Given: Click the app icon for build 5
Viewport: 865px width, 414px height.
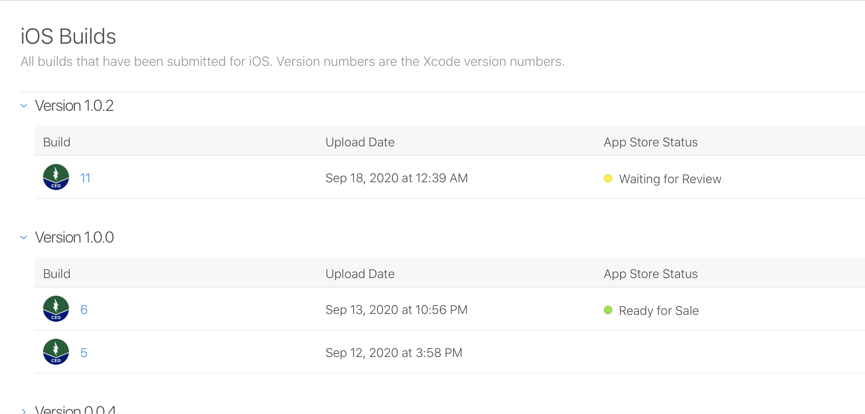Looking at the screenshot, I should click(56, 352).
